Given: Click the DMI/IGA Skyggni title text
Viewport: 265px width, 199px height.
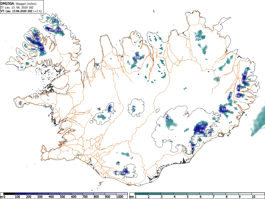Looking at the screenshot, I should 19,3.
